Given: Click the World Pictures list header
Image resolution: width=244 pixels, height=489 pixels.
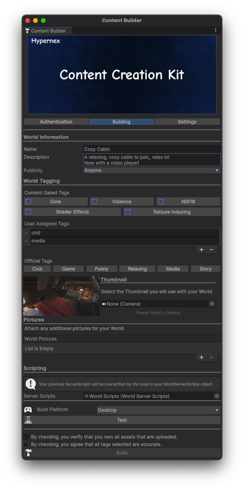Looking at the screenshot, I should [122, 339].
